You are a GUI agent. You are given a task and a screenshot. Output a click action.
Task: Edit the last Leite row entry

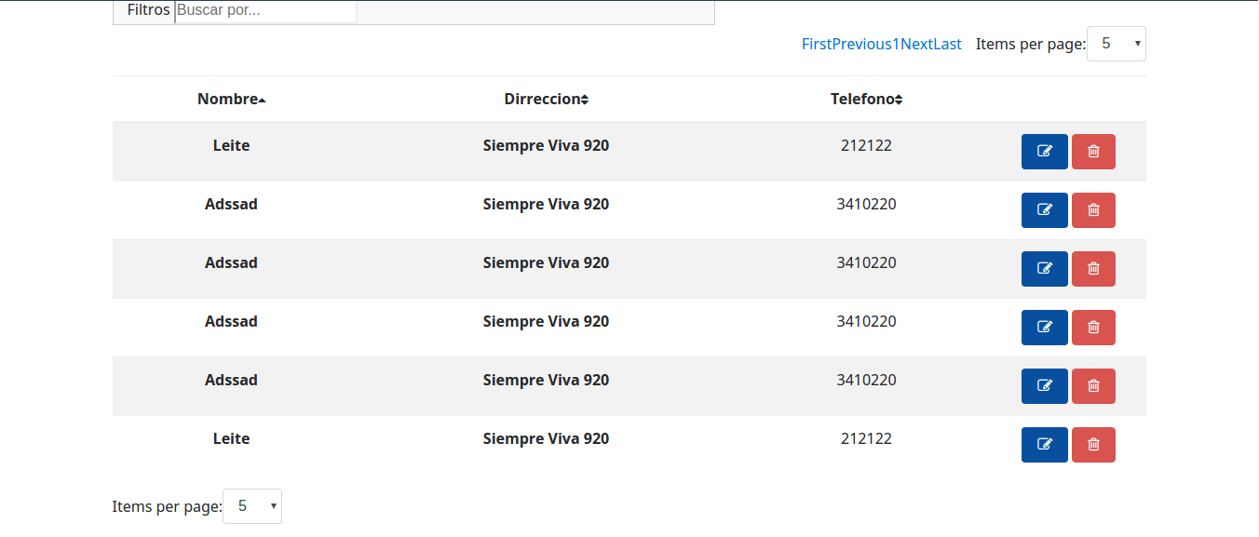pos(1044,445)
